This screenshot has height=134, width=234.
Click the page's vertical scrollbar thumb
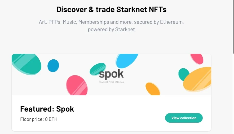233,27
